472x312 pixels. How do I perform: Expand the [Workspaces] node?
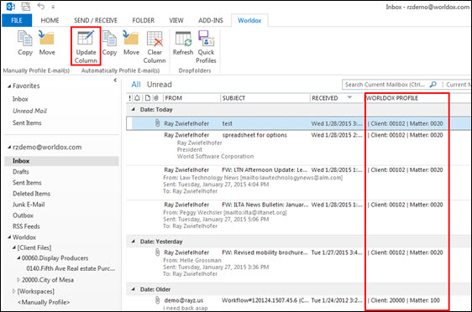point(13,291)
